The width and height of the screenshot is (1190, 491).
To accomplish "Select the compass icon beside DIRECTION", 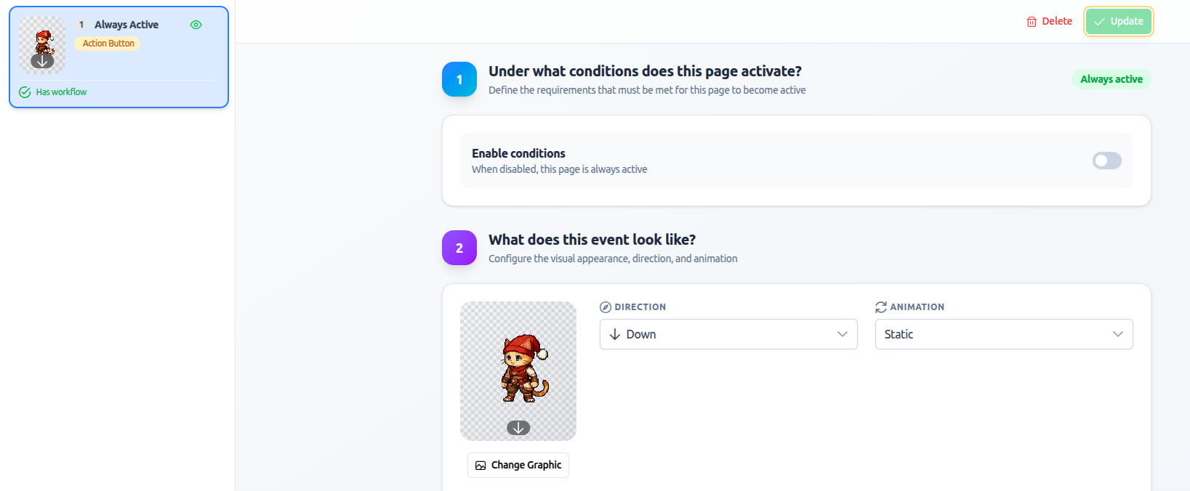I will 606,307.
